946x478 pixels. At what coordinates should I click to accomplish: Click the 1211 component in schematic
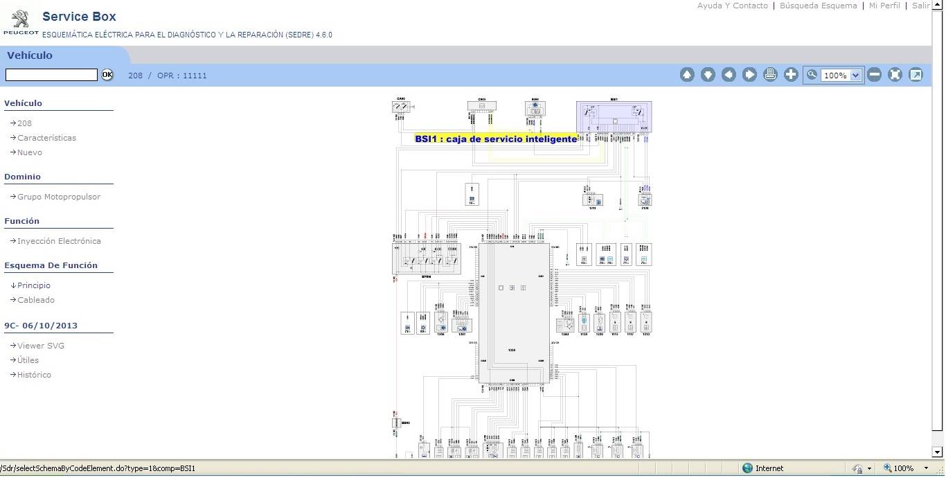593,200
